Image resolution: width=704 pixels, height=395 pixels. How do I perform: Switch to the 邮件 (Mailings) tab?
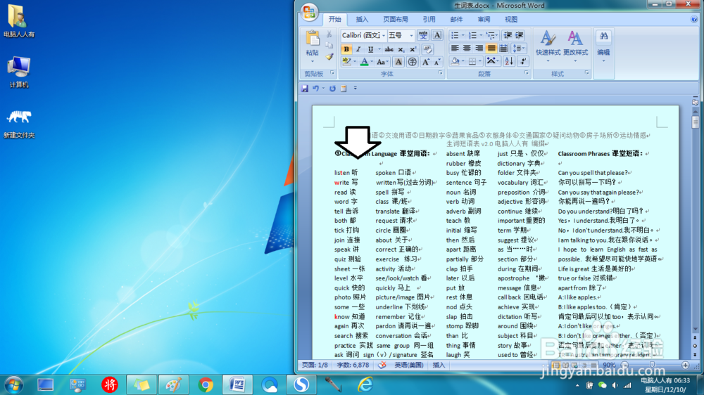pos(456,19)
